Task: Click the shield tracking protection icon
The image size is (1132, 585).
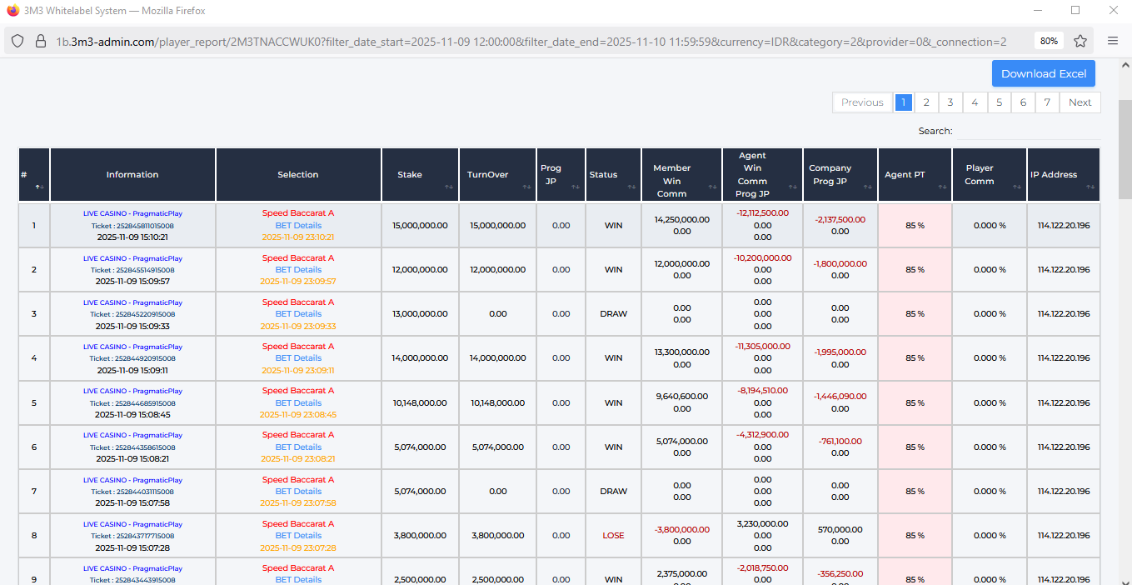Action: 17,41
